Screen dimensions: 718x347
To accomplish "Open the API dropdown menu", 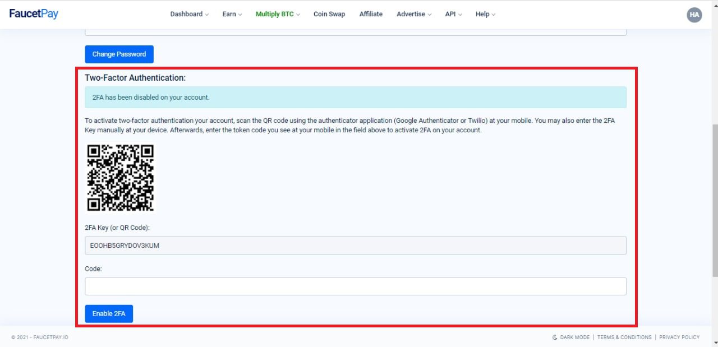I will tap(453, 14).
